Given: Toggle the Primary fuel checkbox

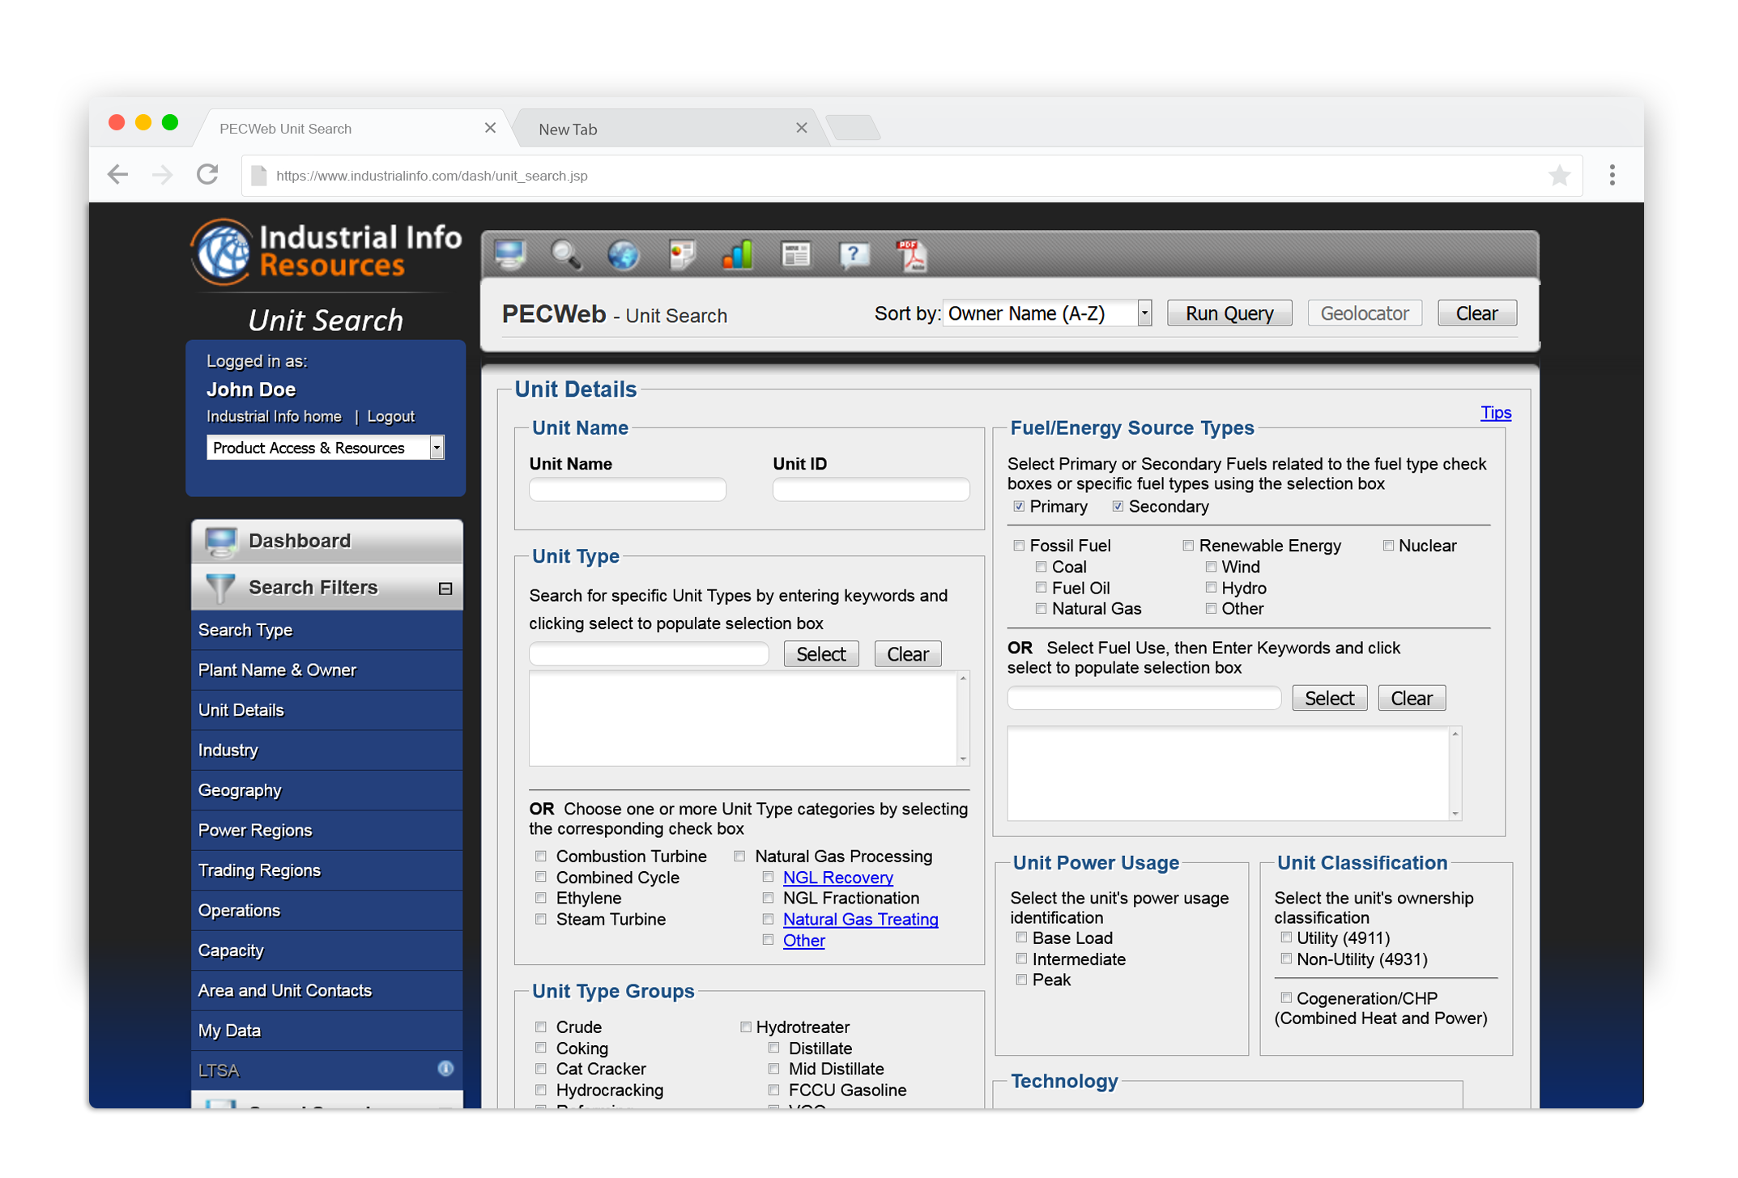Looking at the screenshot, I should (x=1019, y=507).
